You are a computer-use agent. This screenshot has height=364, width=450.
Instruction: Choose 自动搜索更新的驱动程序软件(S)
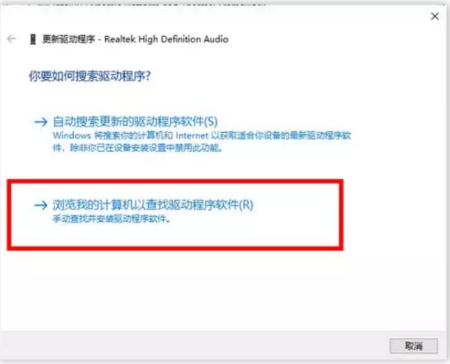click(135, 122)
